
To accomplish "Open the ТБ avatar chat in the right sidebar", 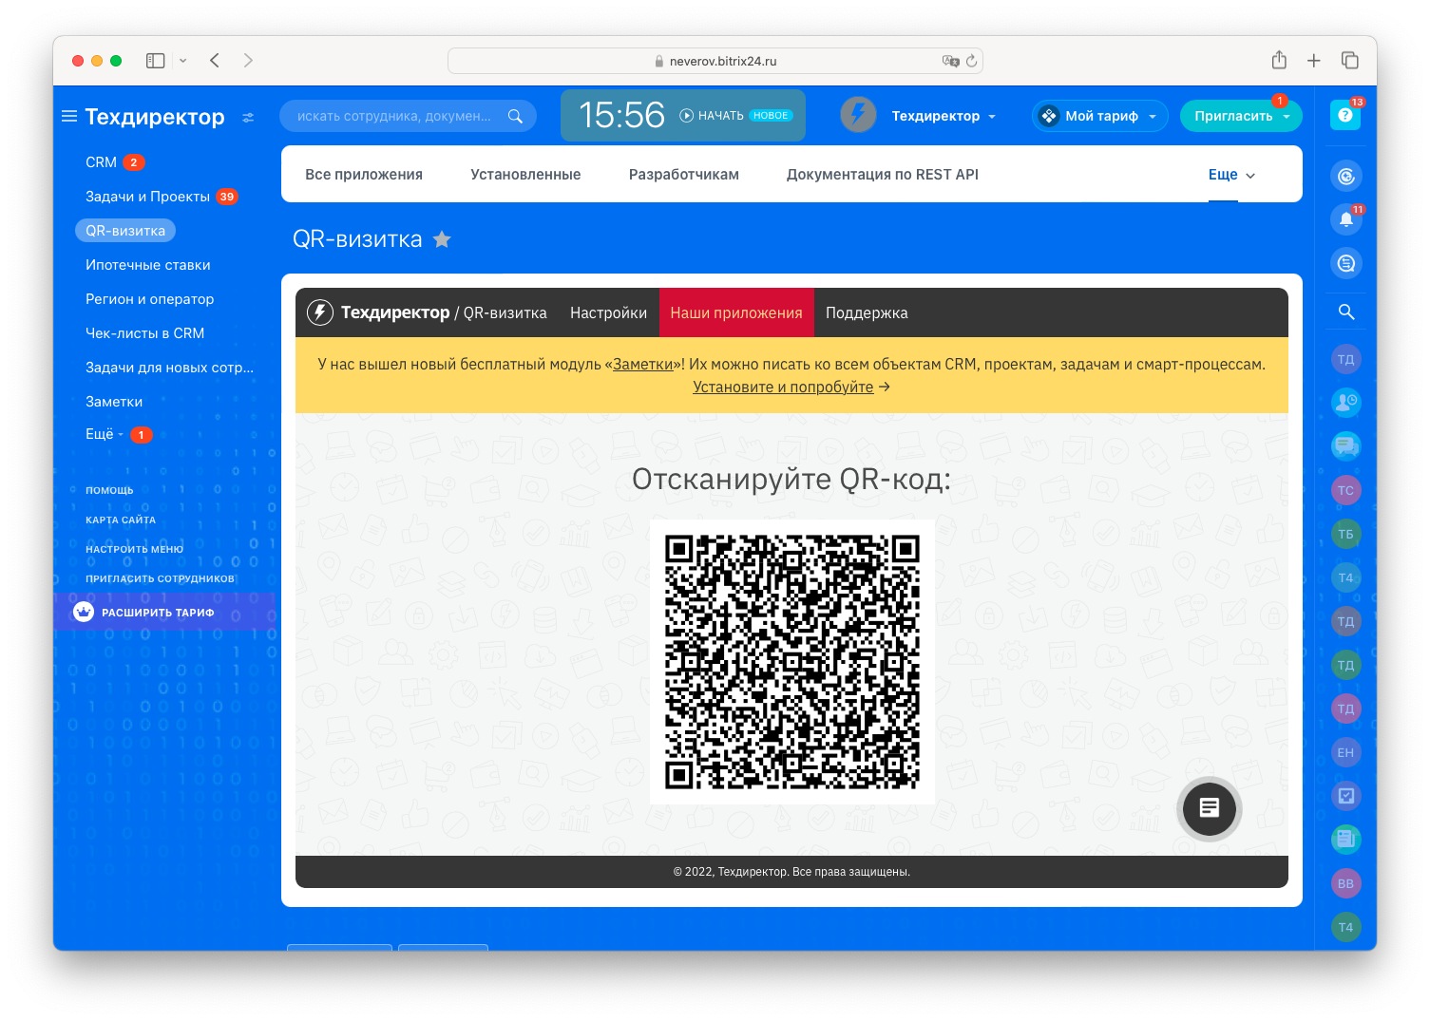I will [x=1345, y=534].
